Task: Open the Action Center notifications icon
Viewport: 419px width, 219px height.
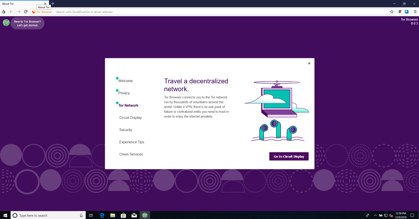Action: [412, 215]
